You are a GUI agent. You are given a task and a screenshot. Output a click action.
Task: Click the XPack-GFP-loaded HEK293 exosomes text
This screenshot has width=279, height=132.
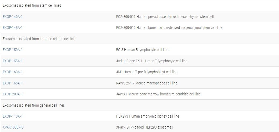tap(144, 127)
